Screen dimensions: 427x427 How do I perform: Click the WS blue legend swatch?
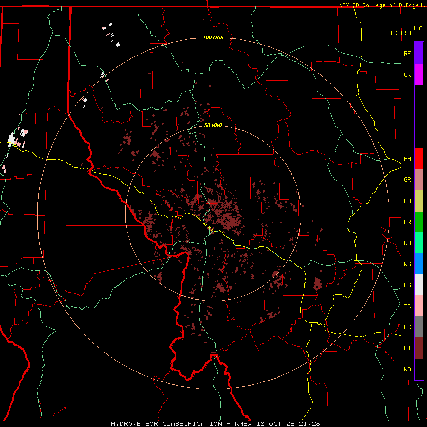pyautogui.click(x=419, y=264)
